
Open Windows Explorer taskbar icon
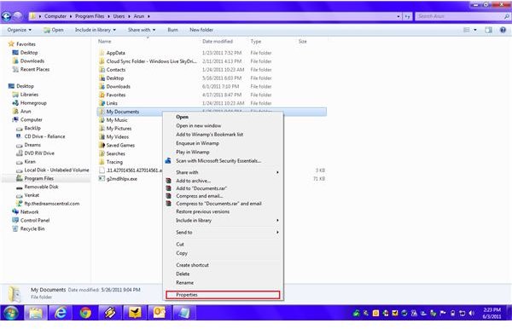point(36,313)
